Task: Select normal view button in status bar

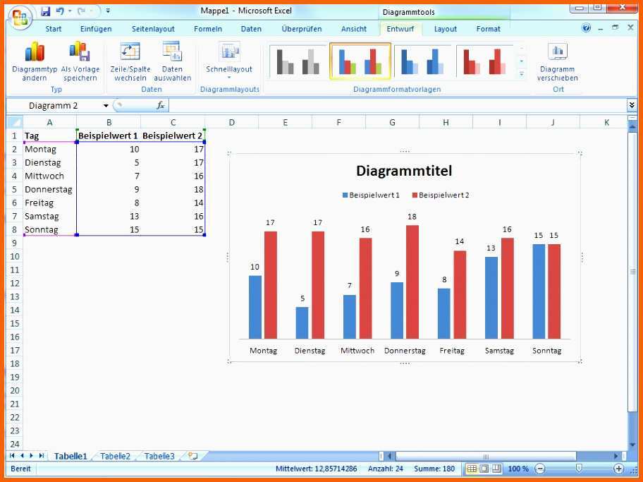Action: [472, 469]
